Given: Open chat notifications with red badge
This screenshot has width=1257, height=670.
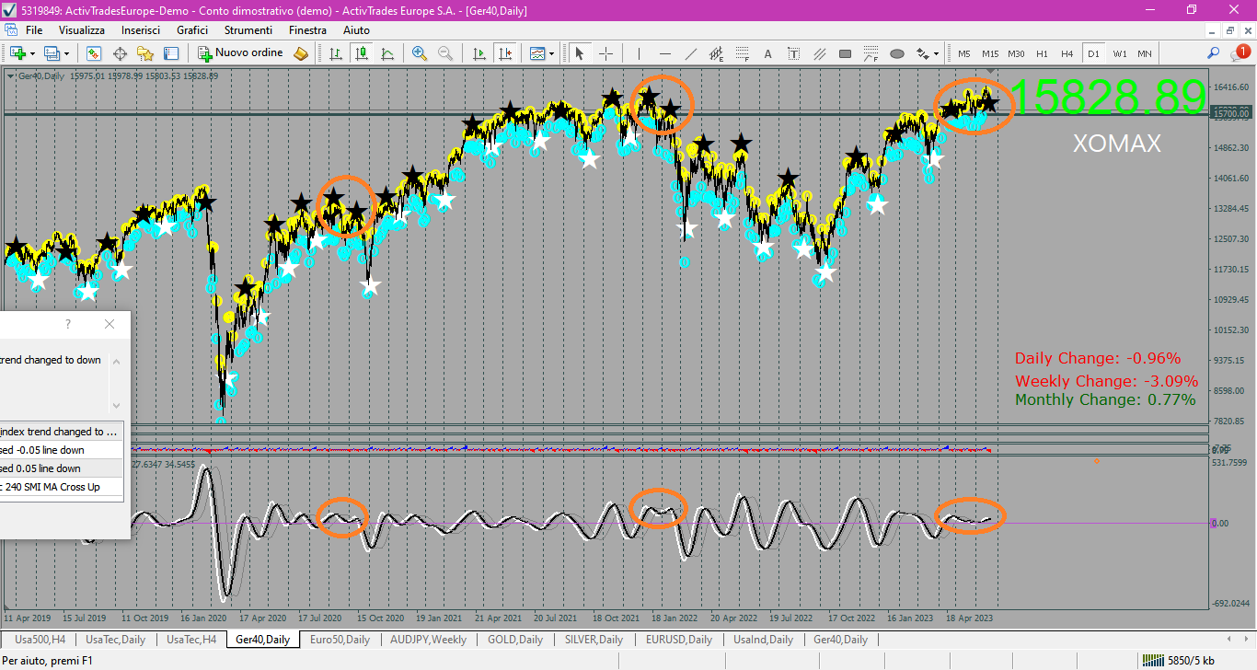Looking at the screenshot, I should (x=1240, y=53).
